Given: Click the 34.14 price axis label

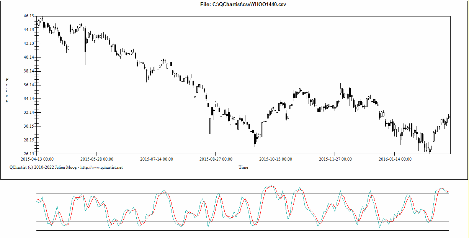Looking at the screenshot, I should click(x=29, y=99).
